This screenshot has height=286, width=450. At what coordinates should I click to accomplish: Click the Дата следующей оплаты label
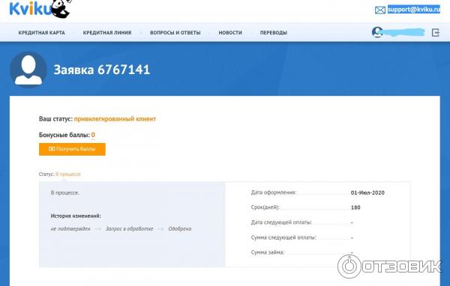tap(281, 222)
